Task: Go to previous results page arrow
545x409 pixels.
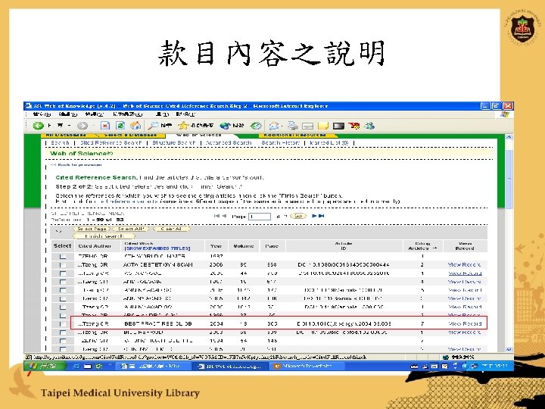Action: (224, 216)
